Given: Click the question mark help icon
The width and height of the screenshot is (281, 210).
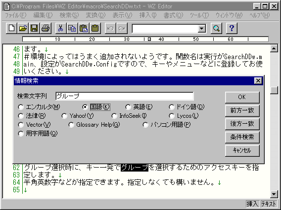Looking at the screenshot, I should (232, 28).
